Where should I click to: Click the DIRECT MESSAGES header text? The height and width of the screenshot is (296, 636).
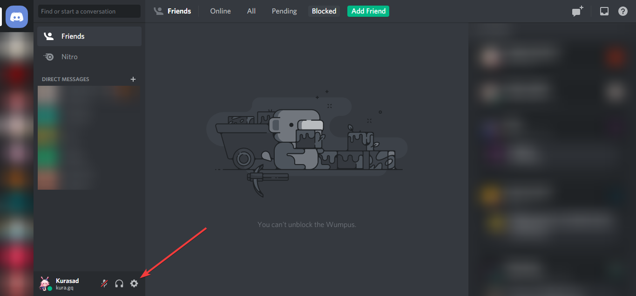[66, 79]
